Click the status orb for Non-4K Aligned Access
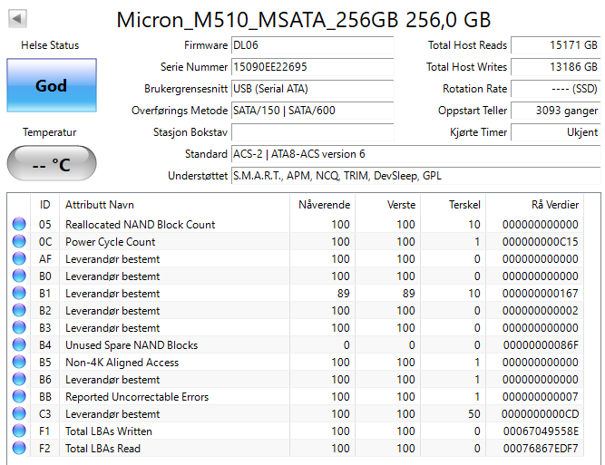Viewport: 605px width, 465px height. tap(19, 363)
